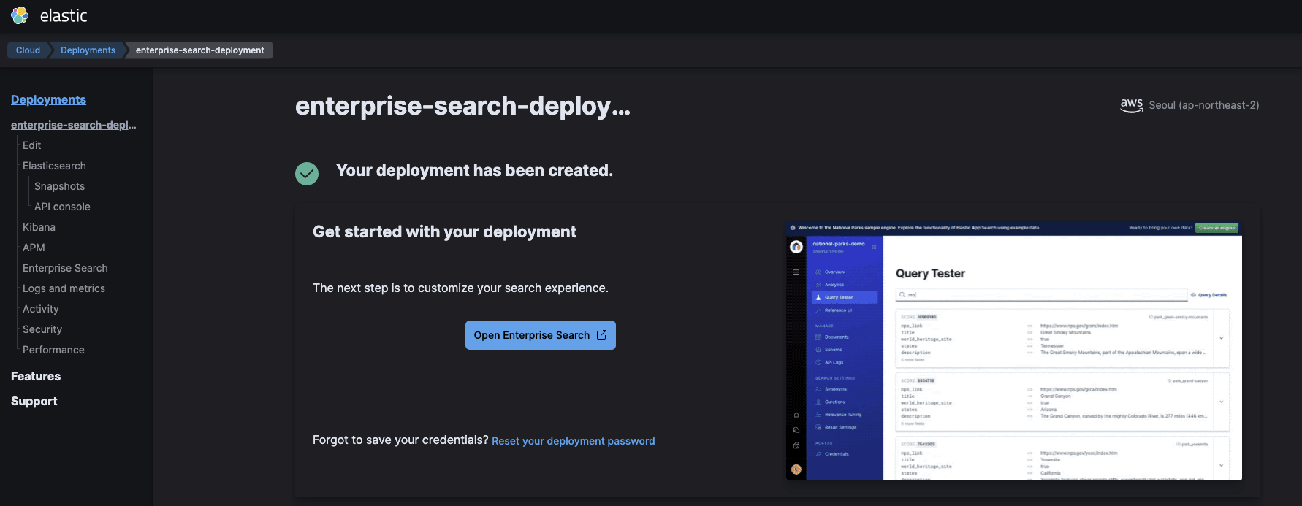This screenshot has height=506, width=1302.
Task: Open API console in sidebar
Action: click(x=62, y=207)
